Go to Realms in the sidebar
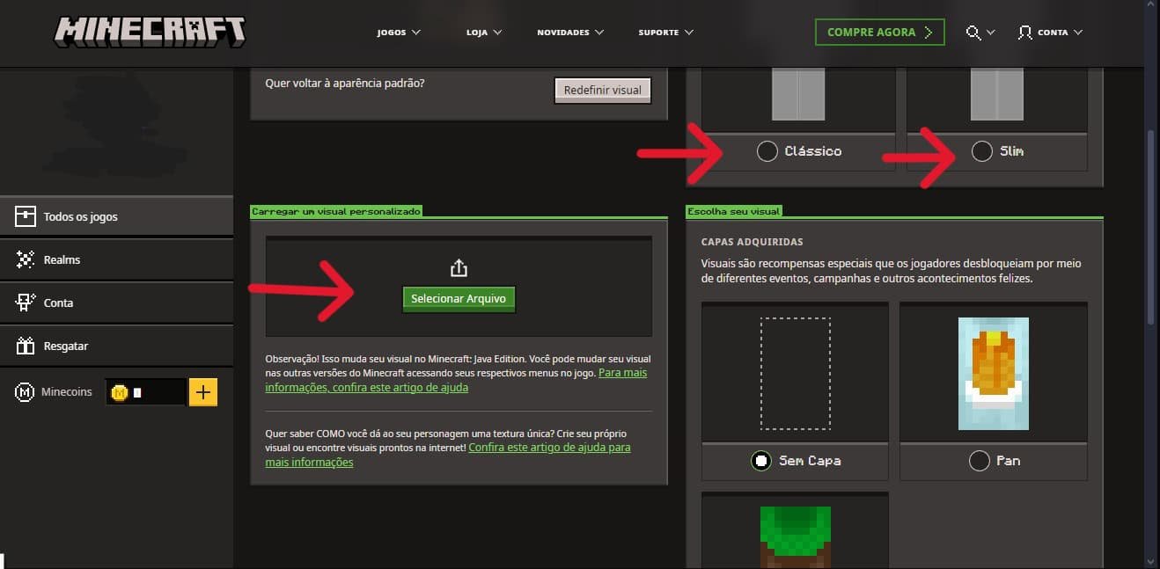 pos(116,259)
